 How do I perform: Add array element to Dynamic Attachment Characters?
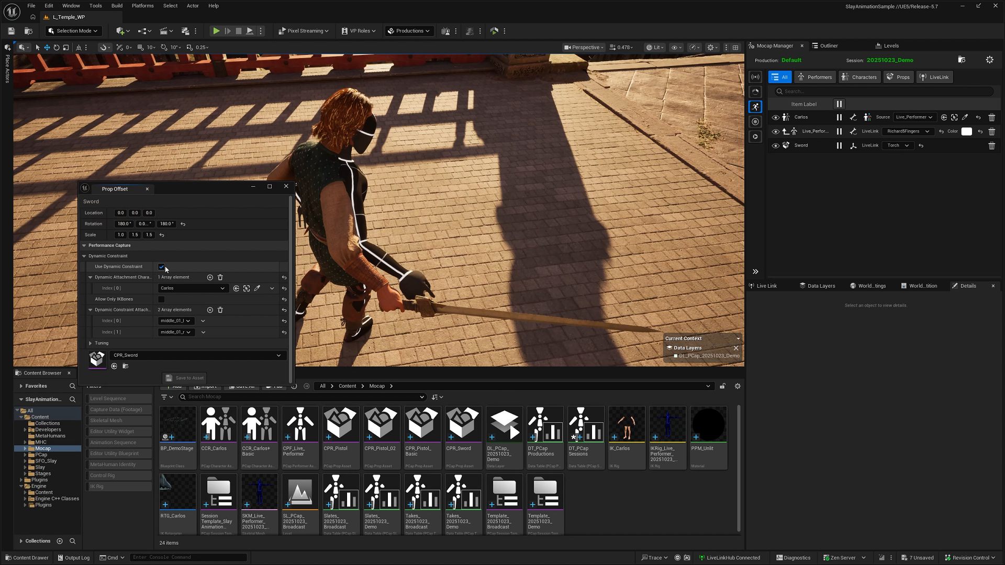tap(210, 277)
